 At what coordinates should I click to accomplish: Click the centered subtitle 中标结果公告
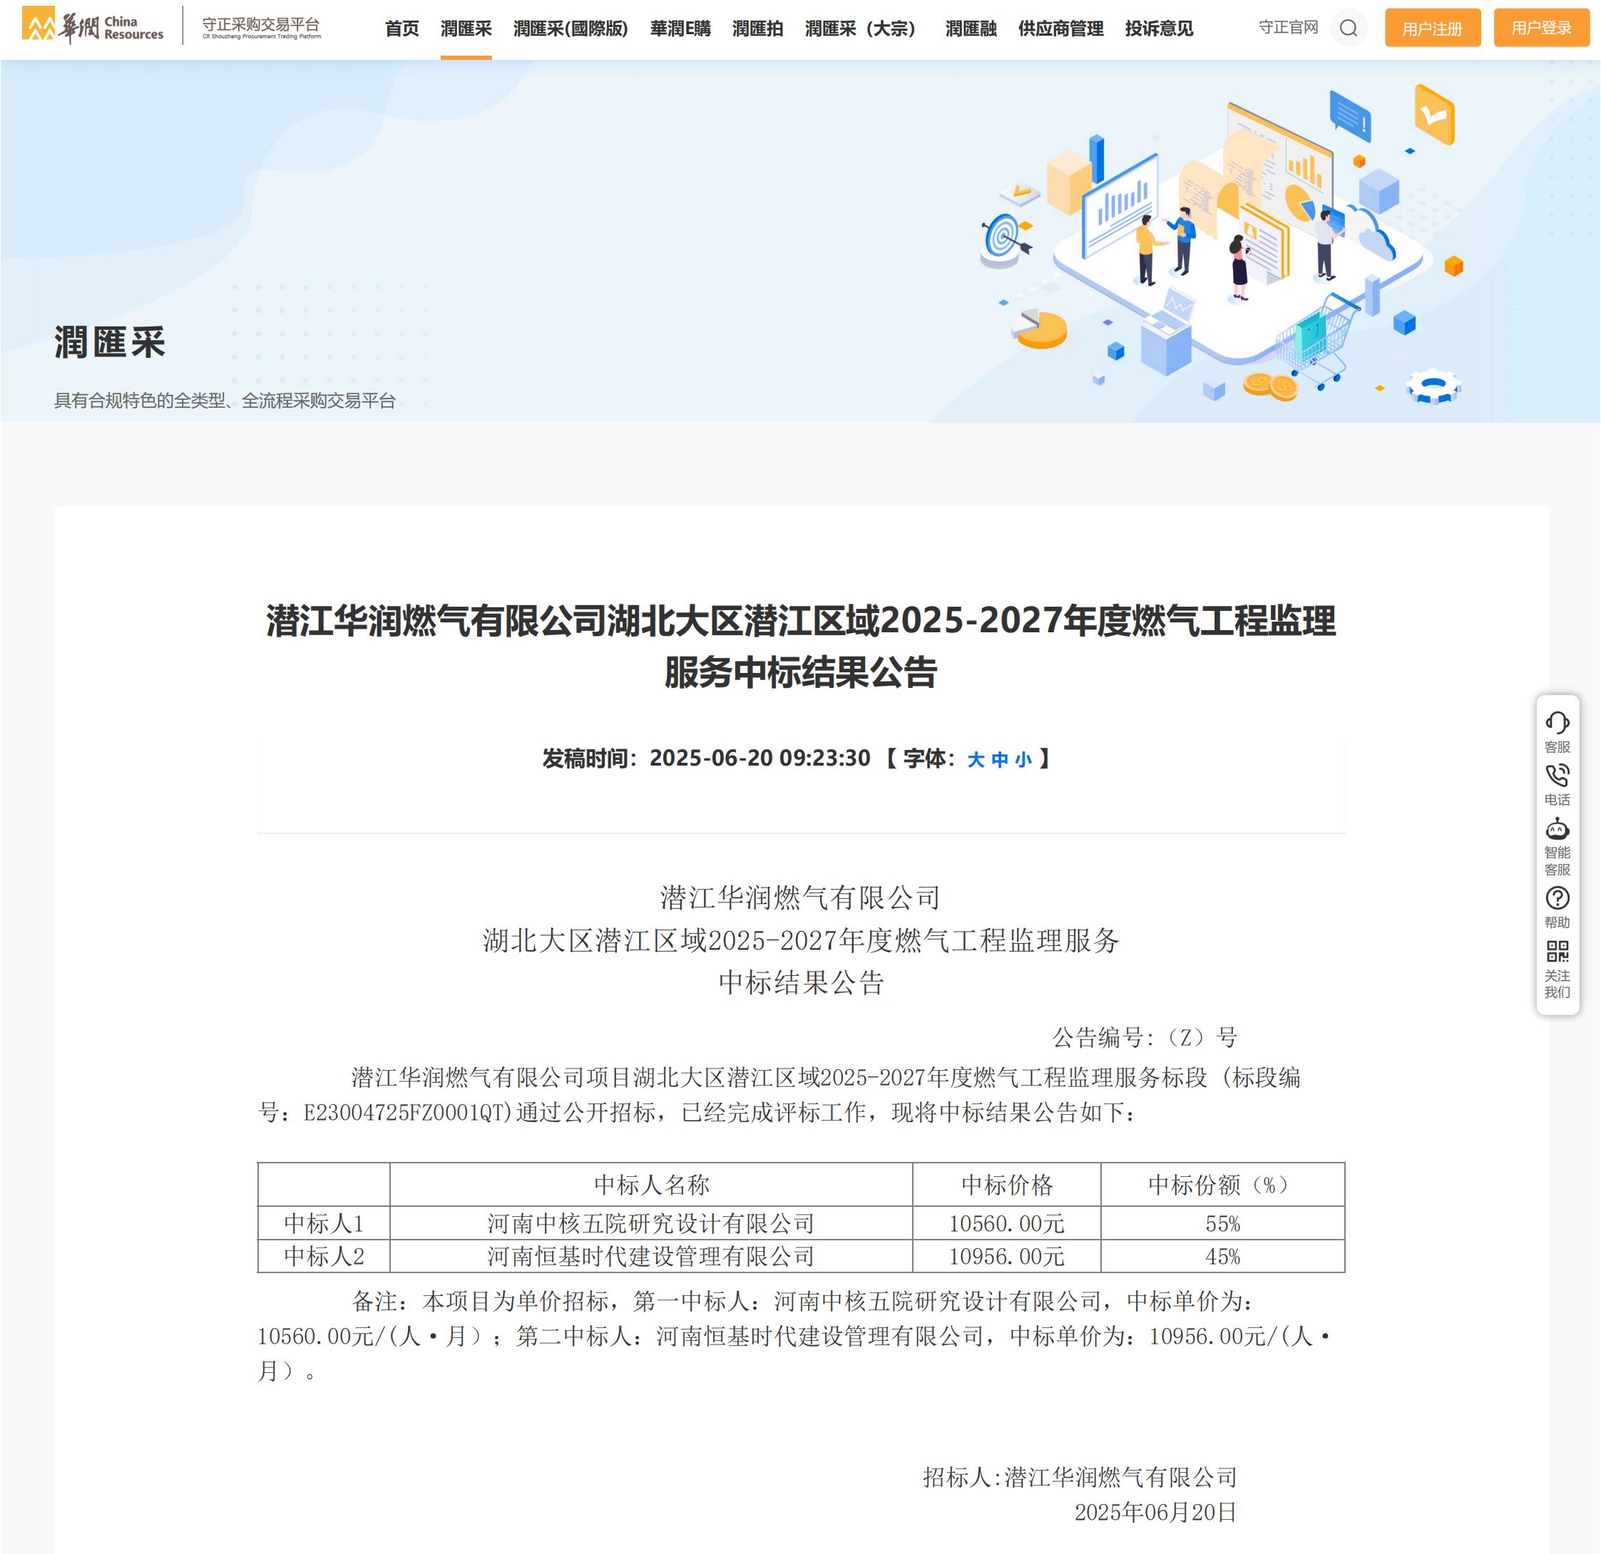(800, 982)
